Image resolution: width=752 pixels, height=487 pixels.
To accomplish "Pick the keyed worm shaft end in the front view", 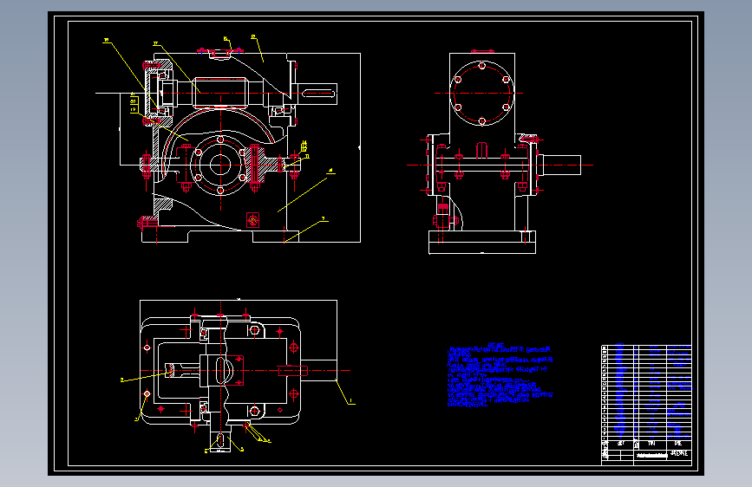I will pyautogui.click(x=317, y=94).
